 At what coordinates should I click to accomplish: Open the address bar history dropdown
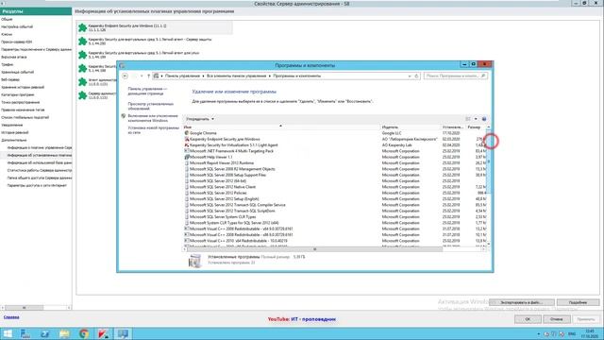(410, 76)
